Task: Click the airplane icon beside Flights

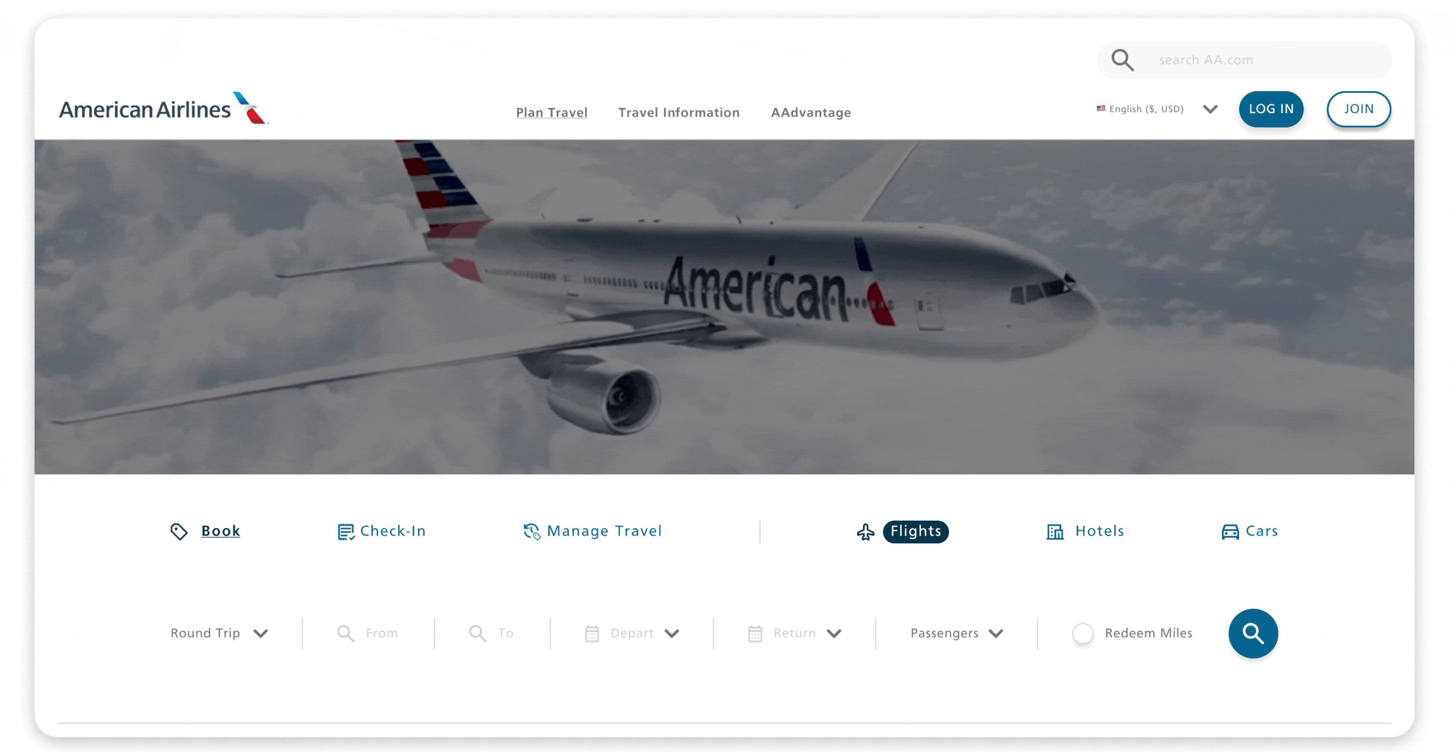Action: (x=865, y=532)
